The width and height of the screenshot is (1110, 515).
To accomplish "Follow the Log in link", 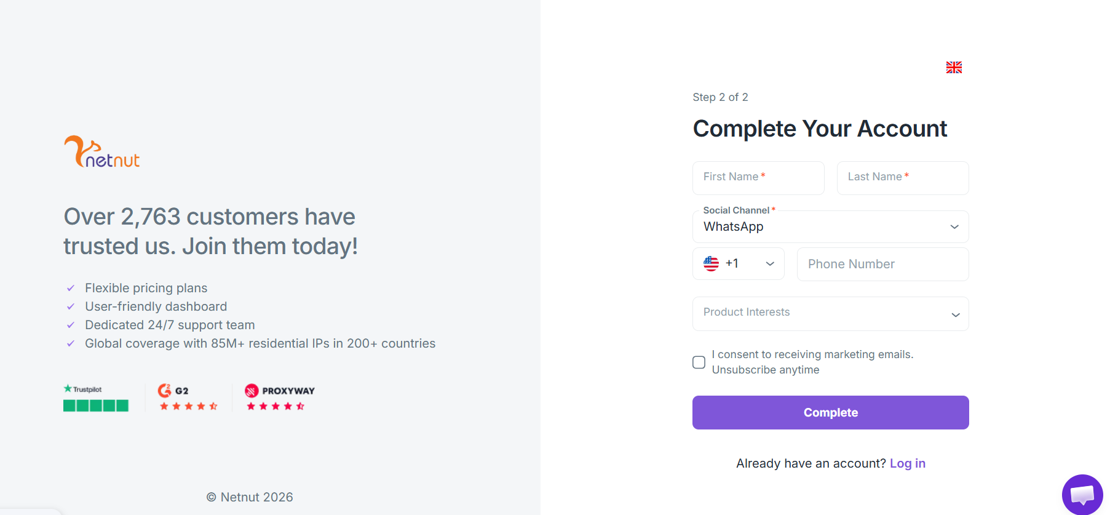I will click(907, 463).
